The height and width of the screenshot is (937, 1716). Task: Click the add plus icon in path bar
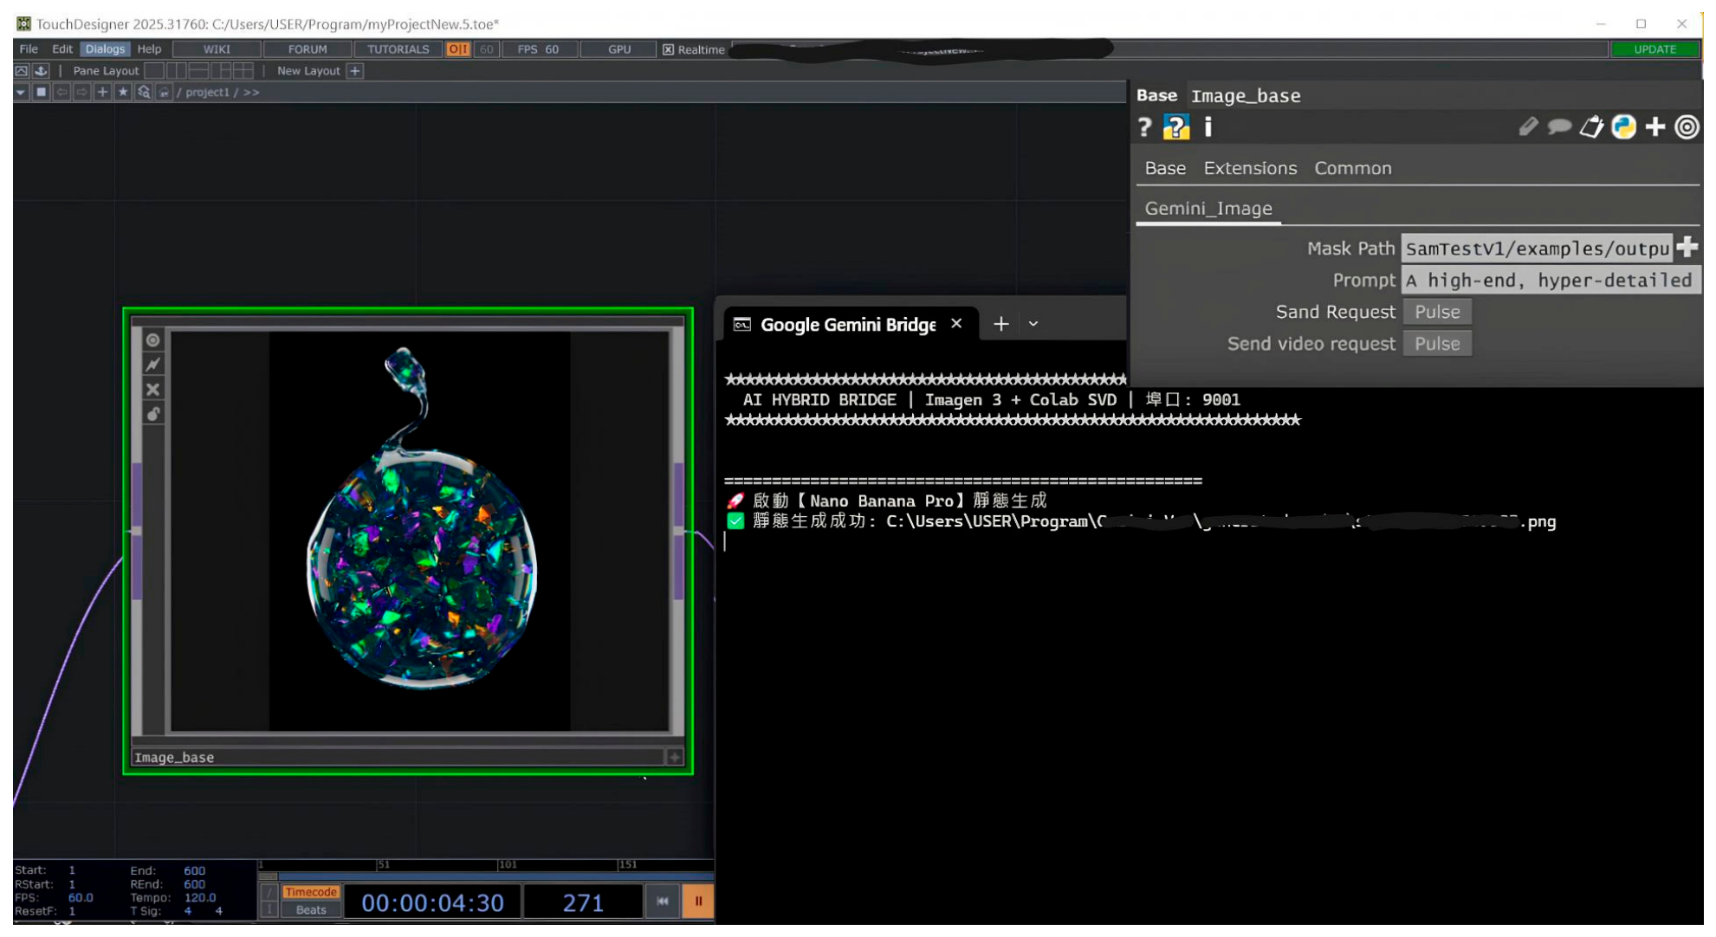102,92
